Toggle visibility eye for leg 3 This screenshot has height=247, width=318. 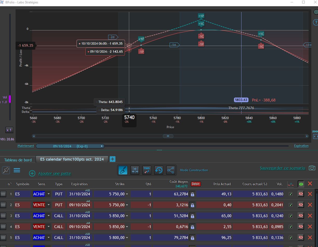point(301,216)
